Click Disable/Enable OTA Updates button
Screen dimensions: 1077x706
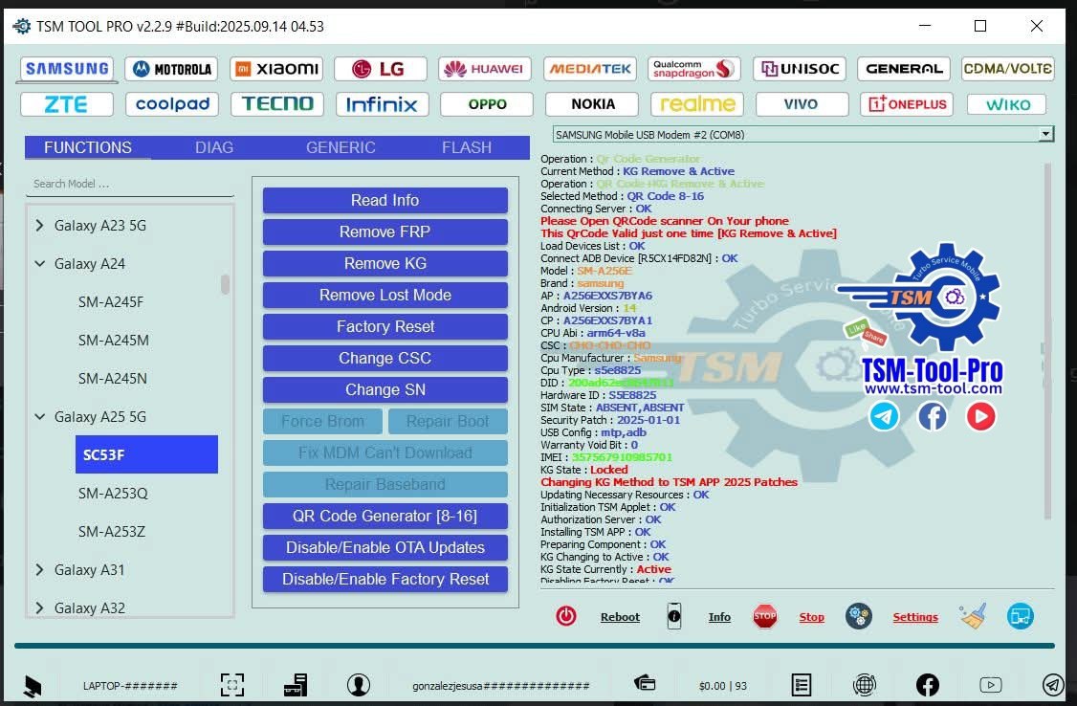pyautogui.click(x=385, y=548)
